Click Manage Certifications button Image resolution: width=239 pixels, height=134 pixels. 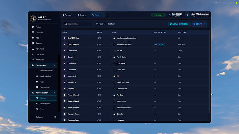[x=179, y=24]
